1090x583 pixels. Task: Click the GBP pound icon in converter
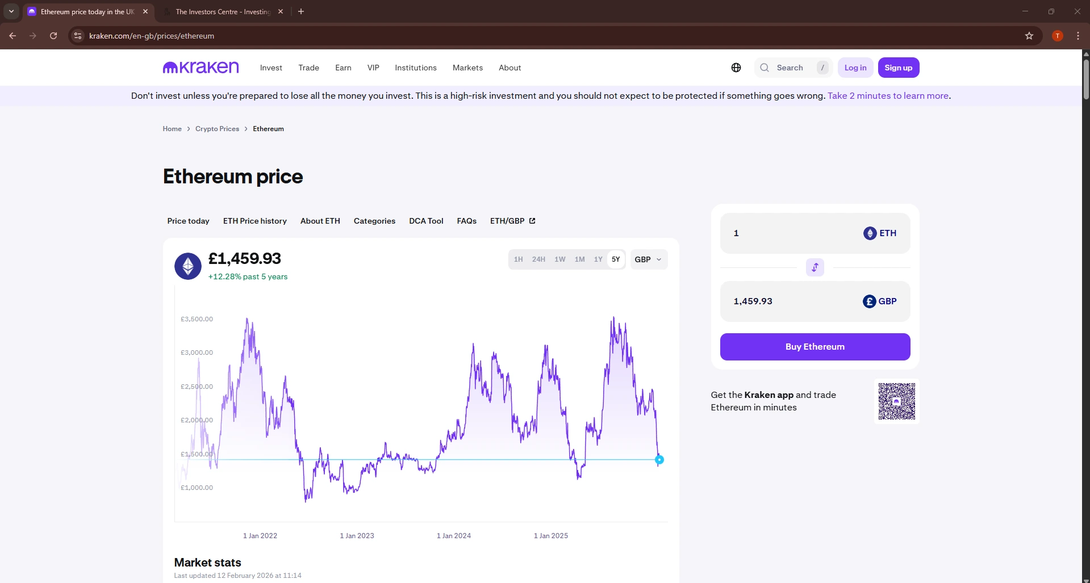click(869, 301)
